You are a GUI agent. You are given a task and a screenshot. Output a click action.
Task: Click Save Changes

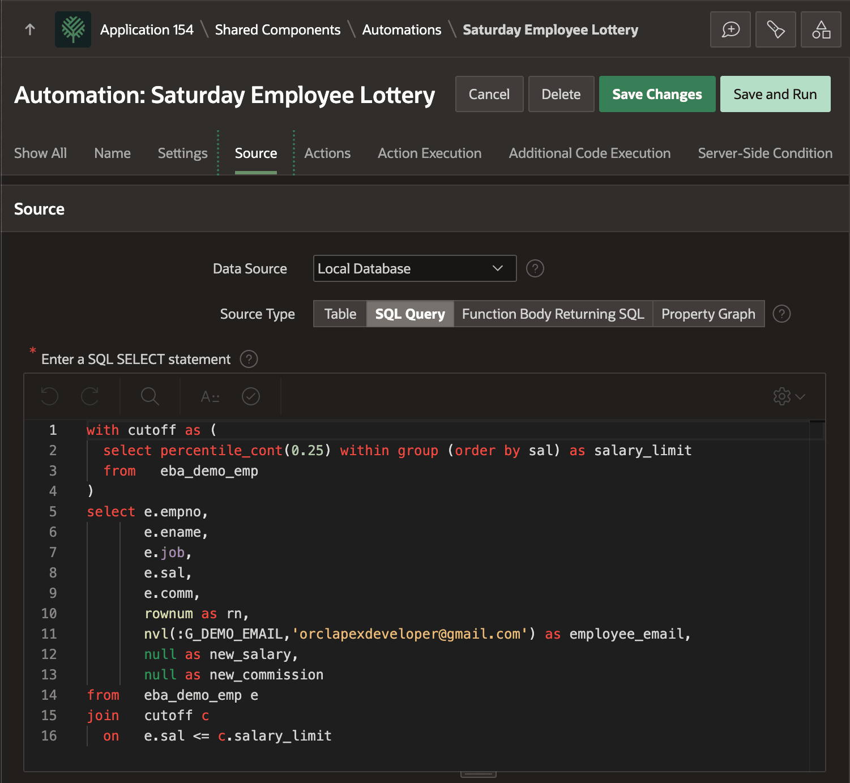pos(657,94)
